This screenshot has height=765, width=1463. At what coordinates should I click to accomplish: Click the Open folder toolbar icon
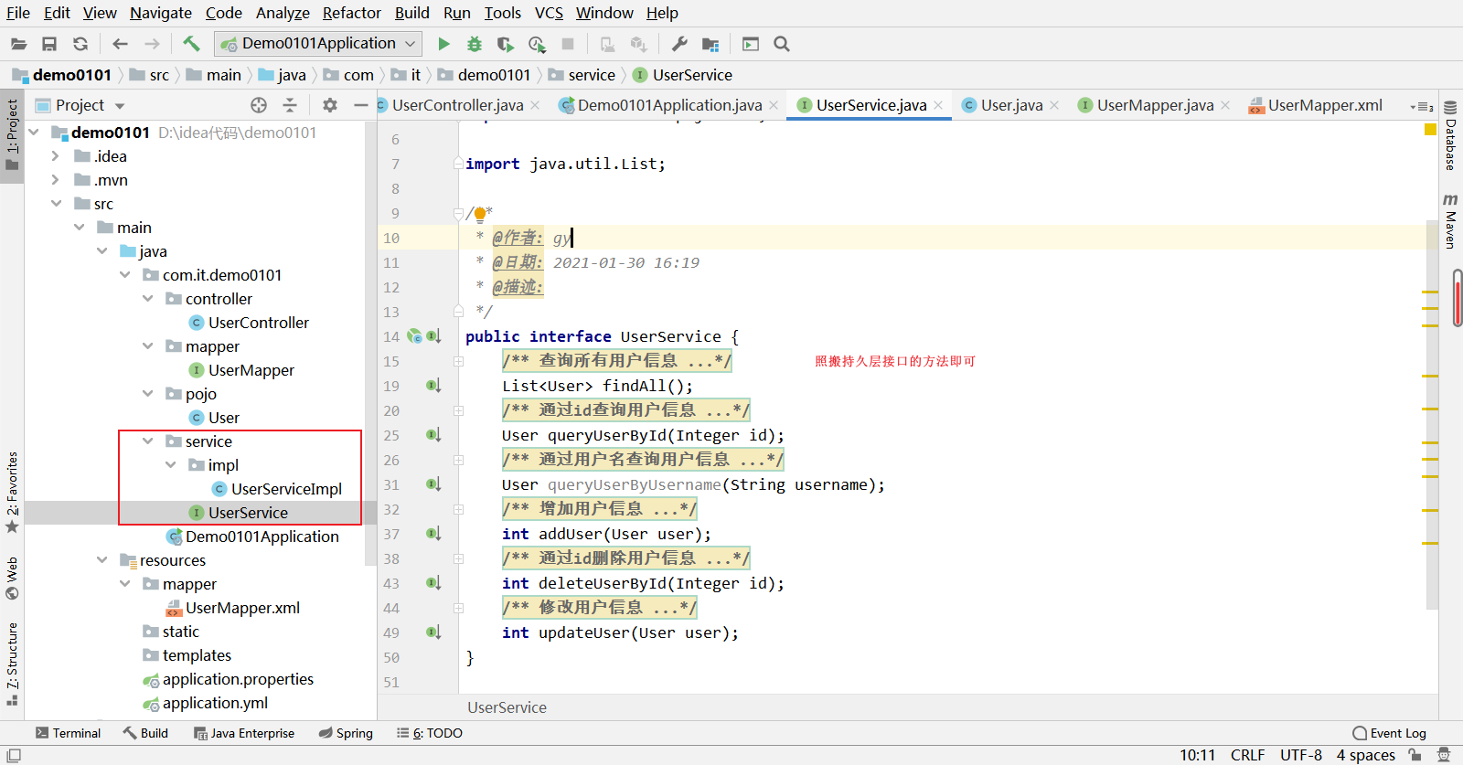coord(18,44)
